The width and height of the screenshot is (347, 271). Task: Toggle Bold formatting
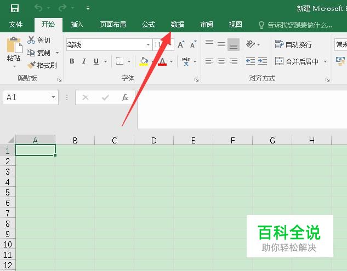point(72,61)
